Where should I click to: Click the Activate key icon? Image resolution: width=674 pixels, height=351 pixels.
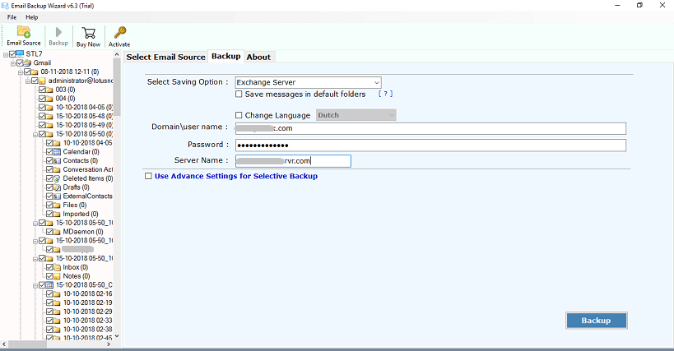coord(120,33)
